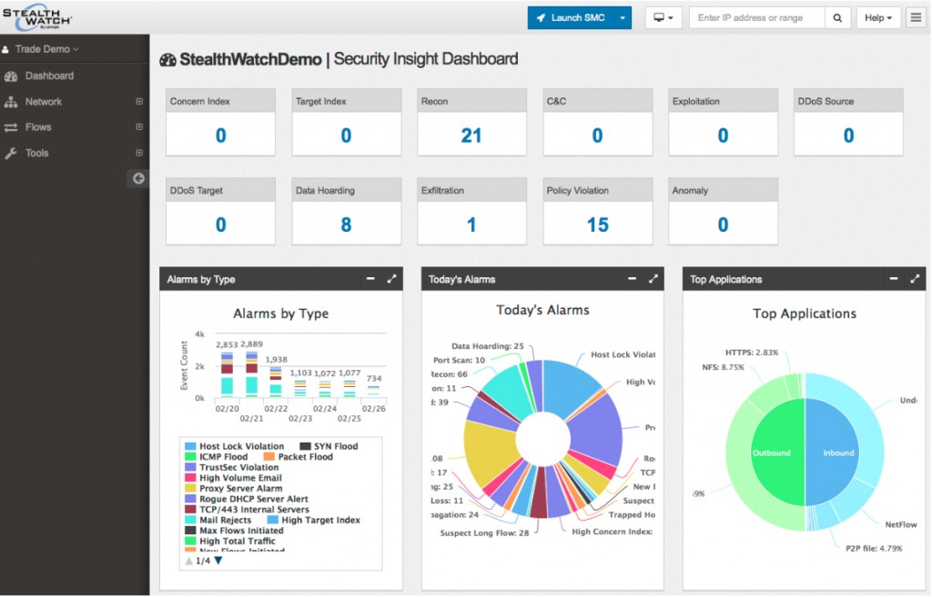Click the rocket icon on Launch SMC

click(541, 18)
